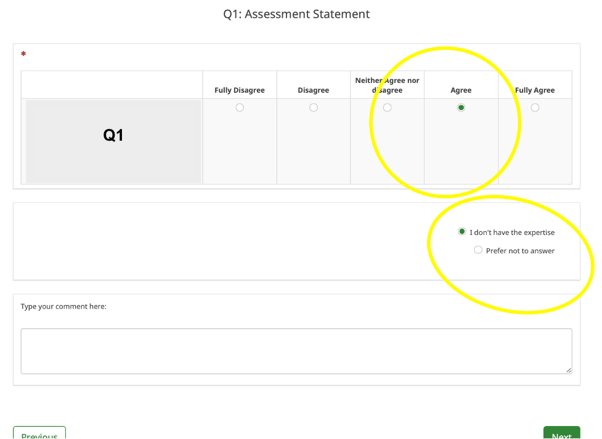The image size is (602, 439).
Task: Go back with the Previous button
Action: click(x=39, y=434)
